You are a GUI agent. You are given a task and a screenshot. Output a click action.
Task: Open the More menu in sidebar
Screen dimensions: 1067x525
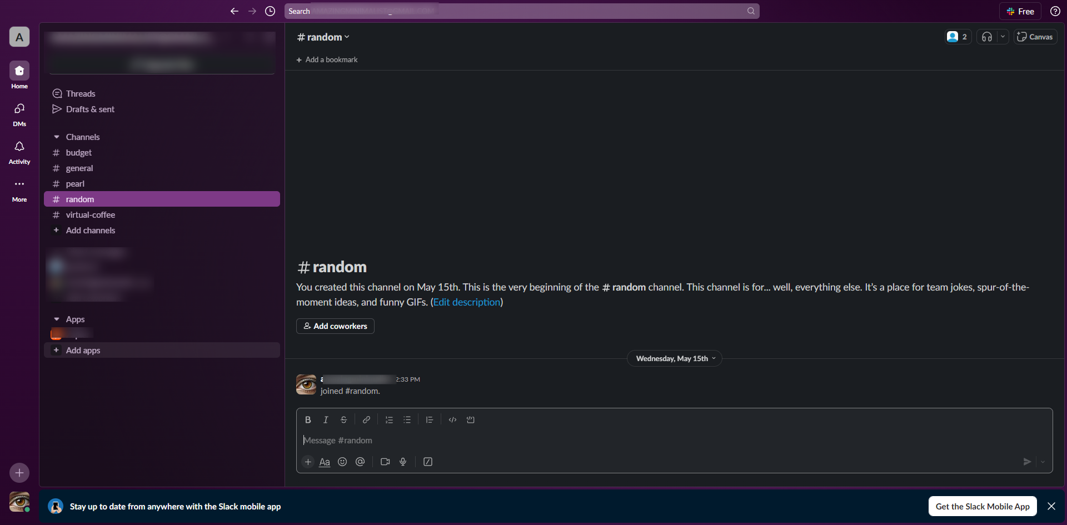tap(19, 189)
